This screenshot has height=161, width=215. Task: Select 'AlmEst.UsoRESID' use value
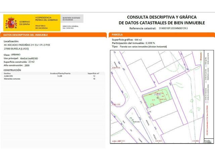coord(29,58)
